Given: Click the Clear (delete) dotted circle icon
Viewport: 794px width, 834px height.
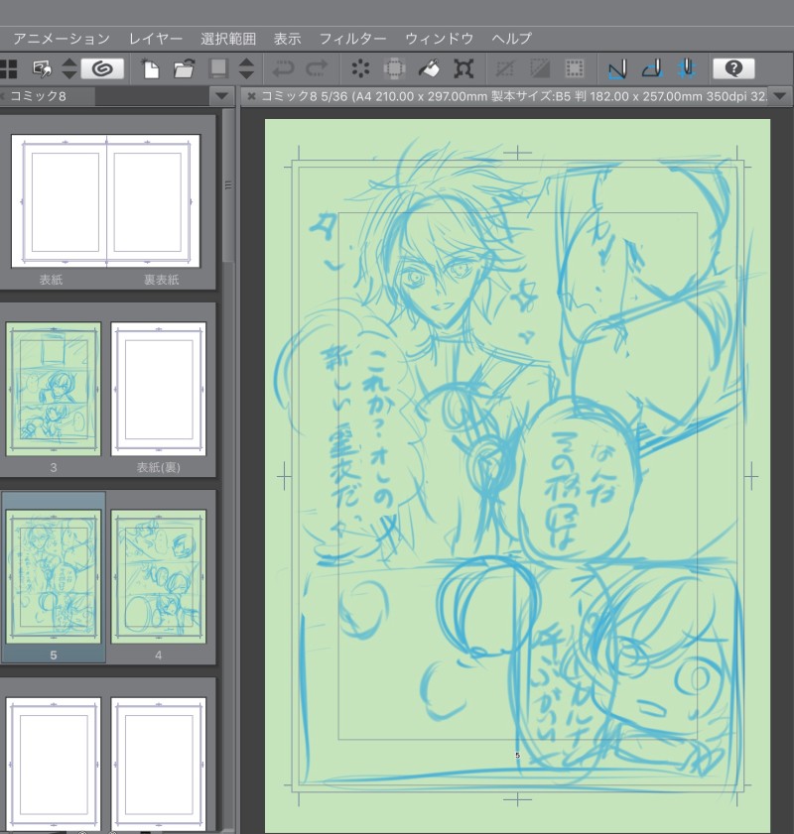Looking at the screenshot, I should coord(360,68).
